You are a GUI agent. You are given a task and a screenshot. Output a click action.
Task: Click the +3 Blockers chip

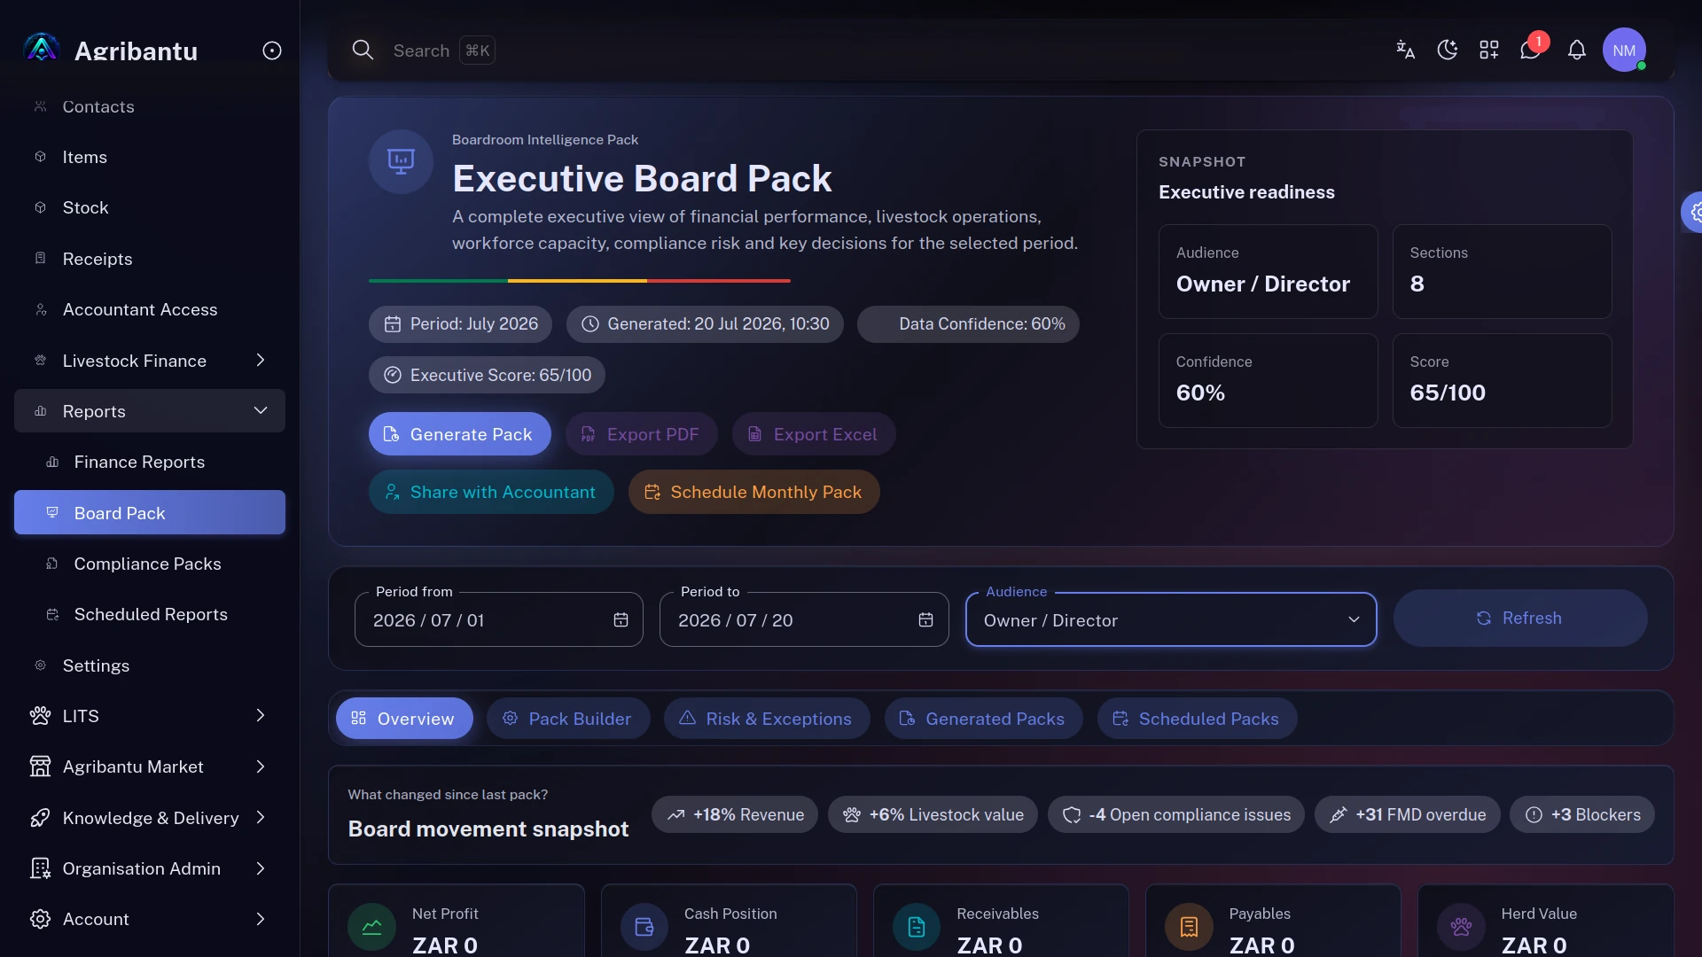click(1582, 815)
